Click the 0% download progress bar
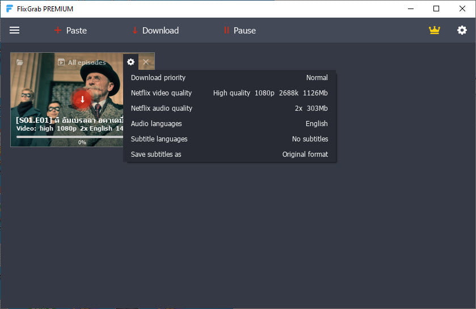Screen dimensions: 476x309 tap(70, 137)
